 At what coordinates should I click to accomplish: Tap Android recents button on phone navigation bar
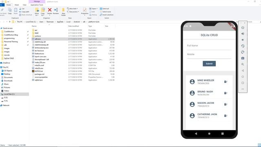click(222, 134)
